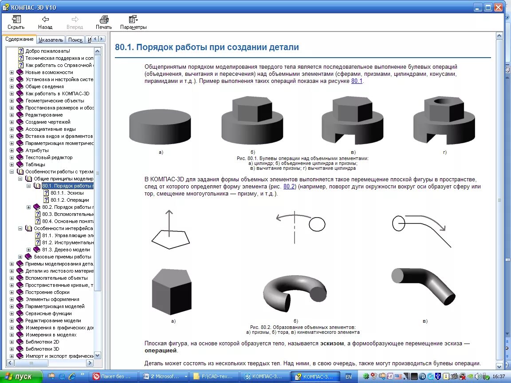Click the book icon next to Создание чертежей
The image size is (511, 383).
click(x=20, y=122)
